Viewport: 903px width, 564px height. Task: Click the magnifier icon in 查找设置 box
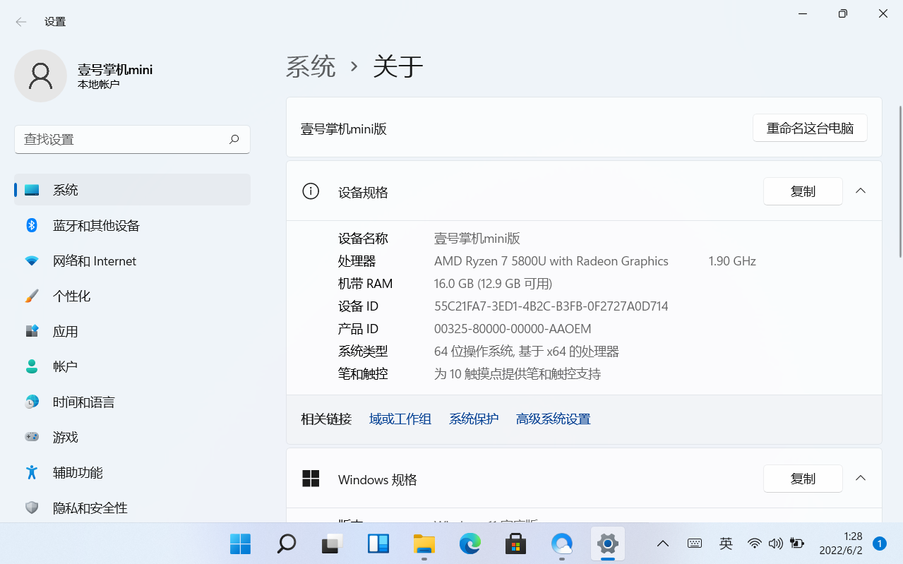coord(234,139)
